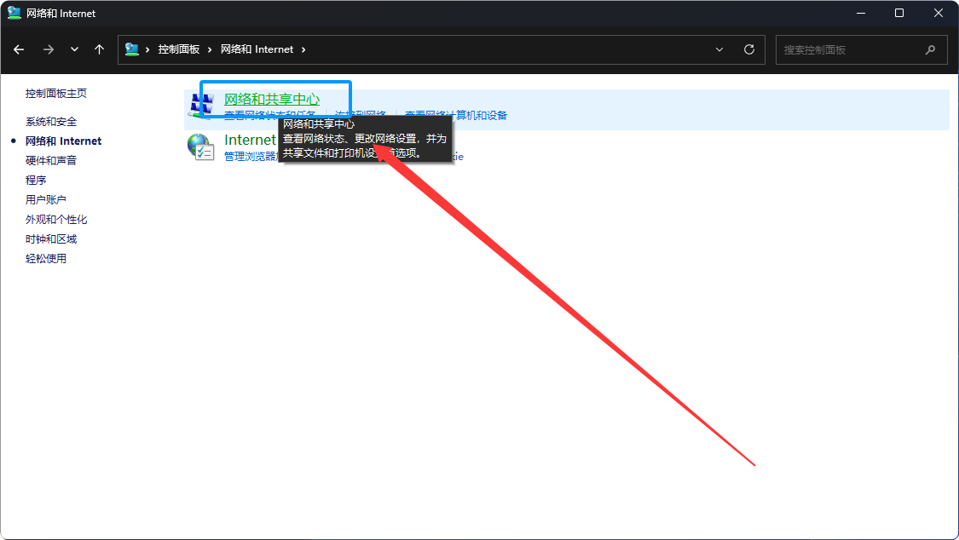Click the Internet options globe icon
The height and width of the screenshot is (540, 959).
click(x=200, y=146)
